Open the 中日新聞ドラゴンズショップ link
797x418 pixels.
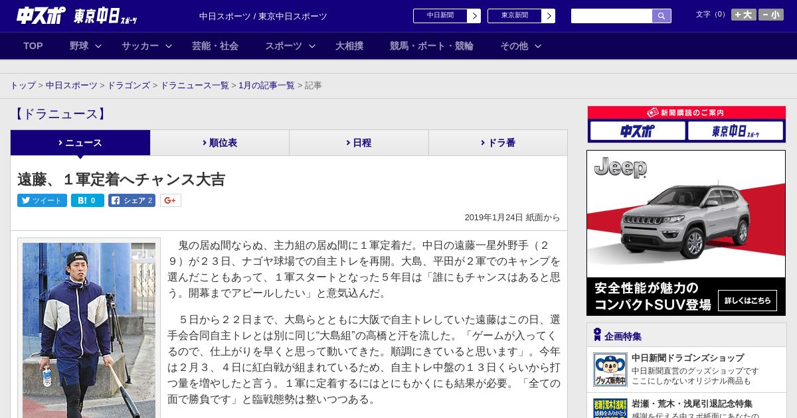tap(687, 358)
